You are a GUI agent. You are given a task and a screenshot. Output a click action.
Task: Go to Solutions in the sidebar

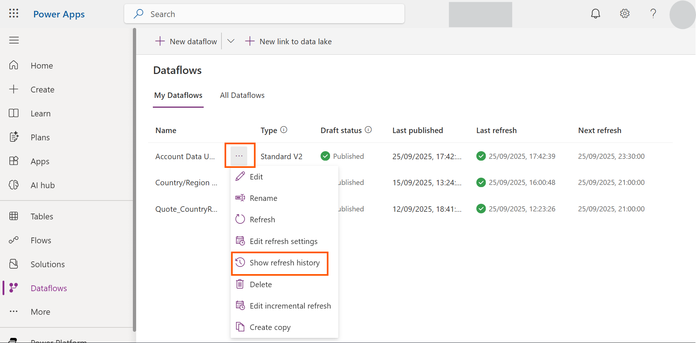point(48,264)
